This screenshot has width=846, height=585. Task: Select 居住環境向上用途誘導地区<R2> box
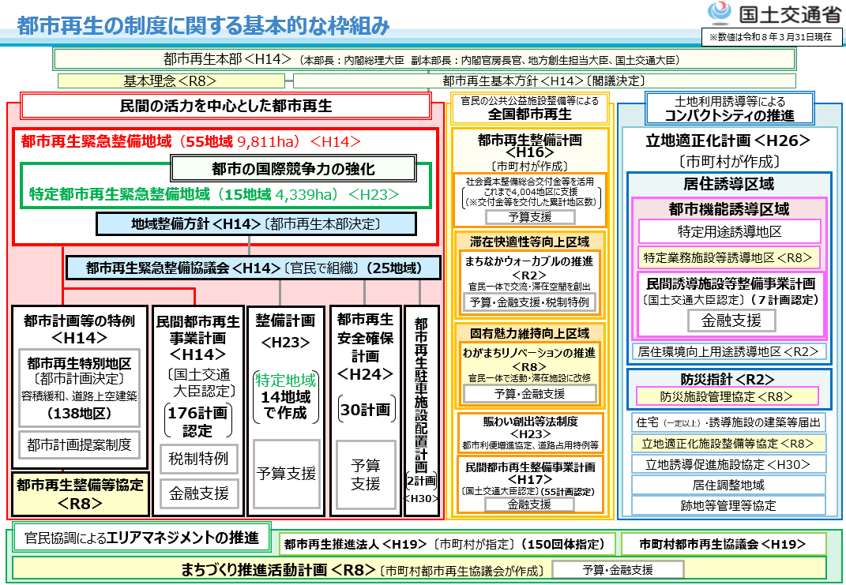(728, 351)
